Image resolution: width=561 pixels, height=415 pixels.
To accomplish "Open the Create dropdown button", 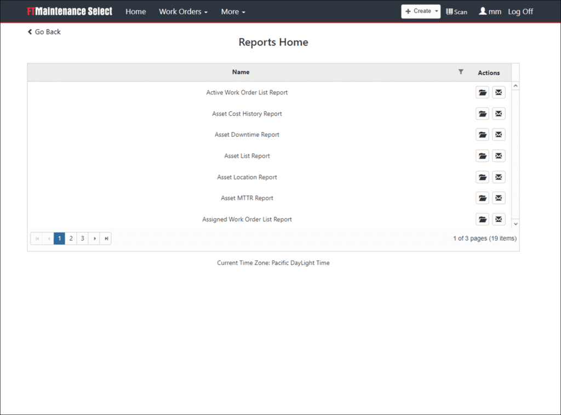I will (421, 11).
